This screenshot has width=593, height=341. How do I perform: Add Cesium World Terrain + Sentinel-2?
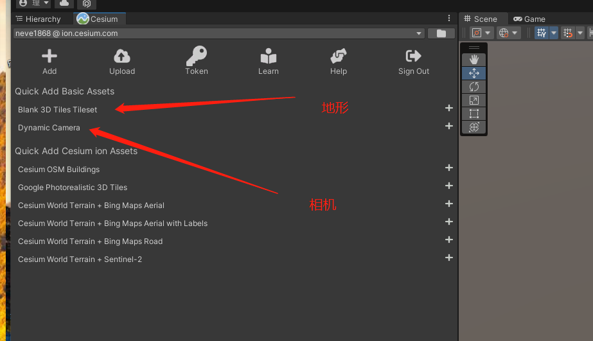[x=449, y=258]
